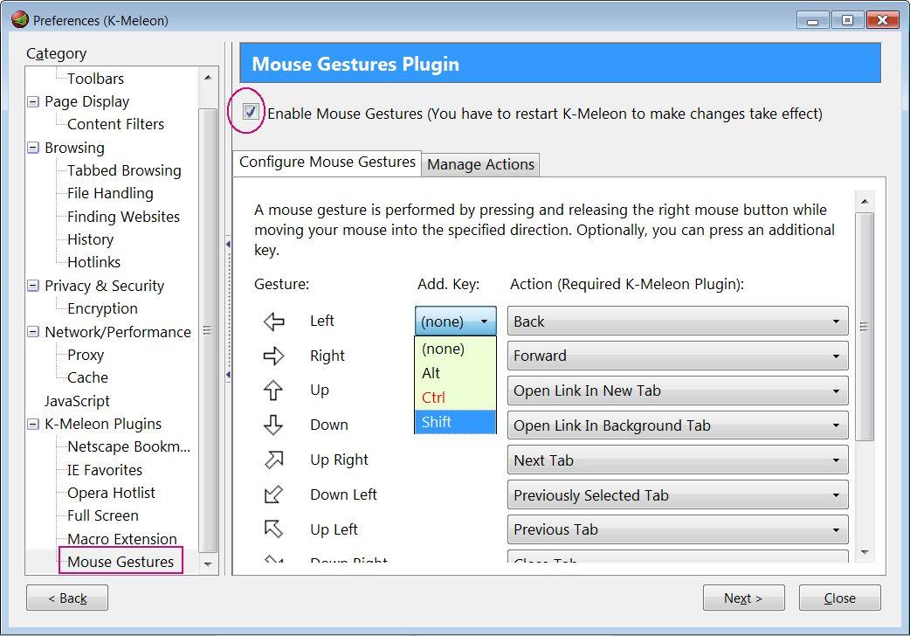
Task: Choose Shift from the key list
Action: tap(455, 422)
